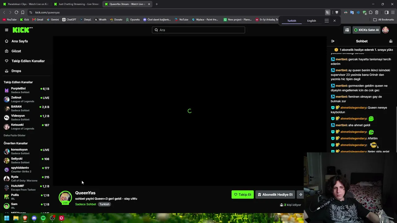397x223 pixels.
Task: Click the sparkle button beside Abonelik Hediye Et
Action: 301,195
